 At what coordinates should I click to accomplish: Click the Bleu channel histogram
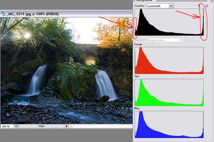169,125
